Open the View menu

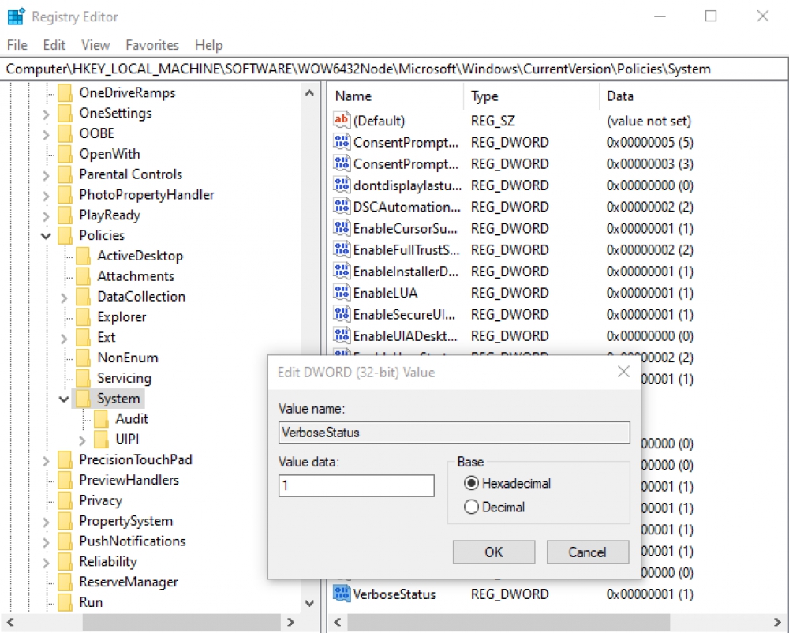(x=95, y=45)
